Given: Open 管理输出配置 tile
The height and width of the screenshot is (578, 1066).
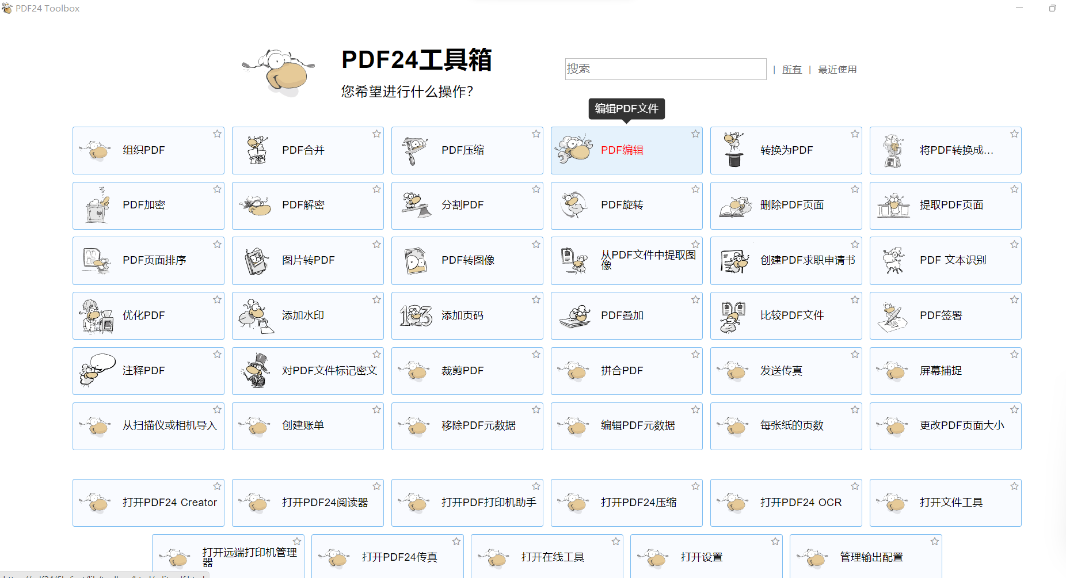Looking at the screenshot, I should coord(866,556).
